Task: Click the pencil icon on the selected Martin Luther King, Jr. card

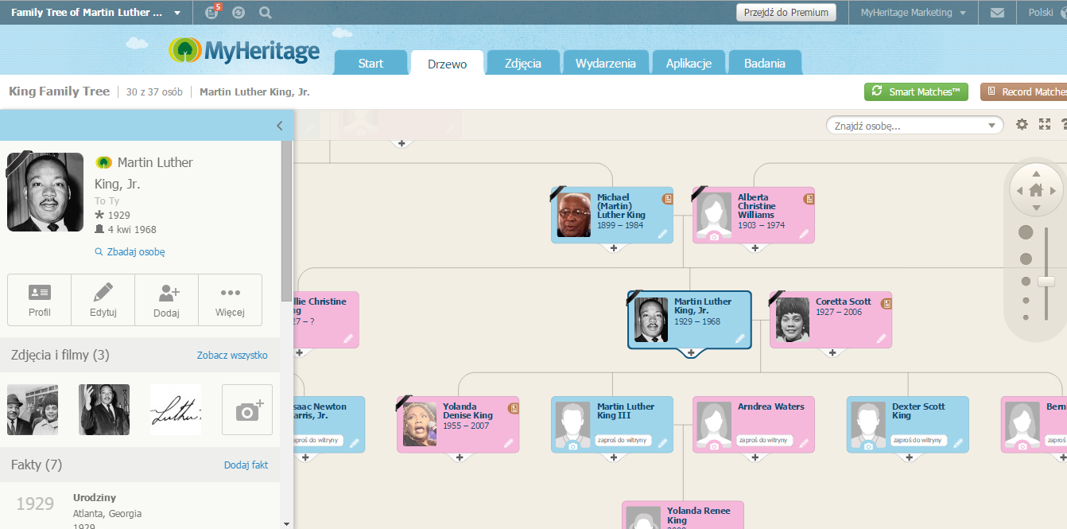Action: (740, 339)
